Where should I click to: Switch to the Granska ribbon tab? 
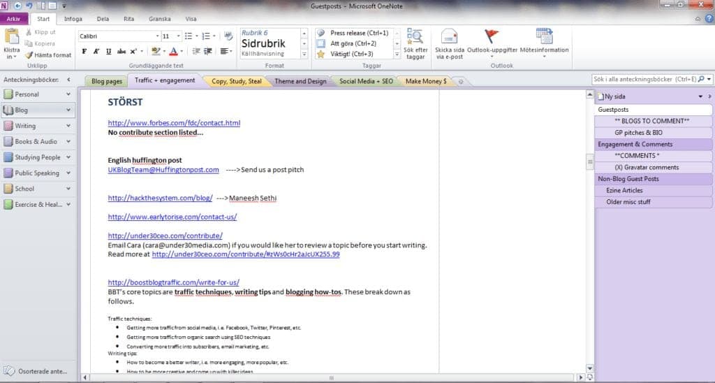coord(160,19)
